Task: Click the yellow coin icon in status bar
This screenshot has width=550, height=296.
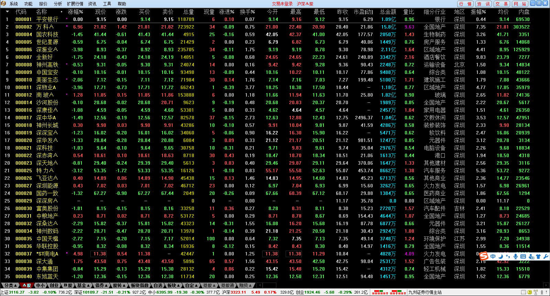Action: 529,292
